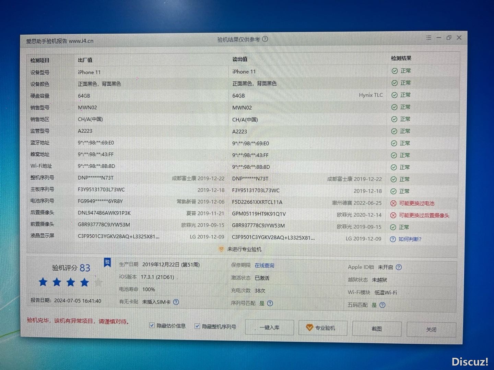
Task: Select the factory 主板序列号 value F3Y95131703L73WC
Action: (x=101, y=189)
